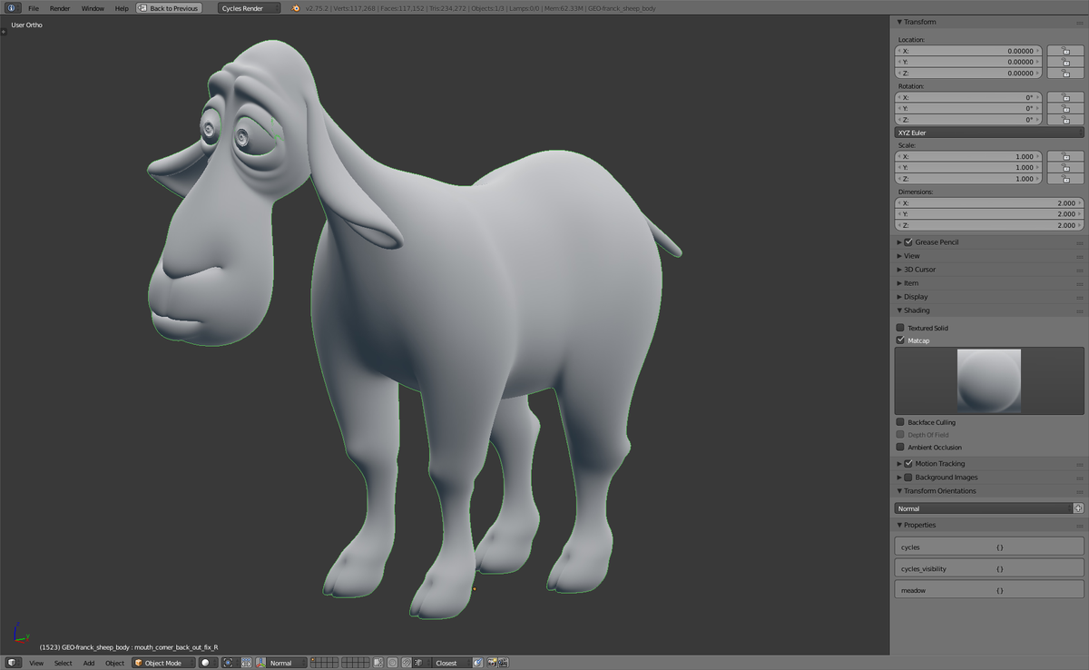Open the Cycles Render engine dropdown
Image resolution: width=1089 pixels, height=670 pixels.
(249, 8)
